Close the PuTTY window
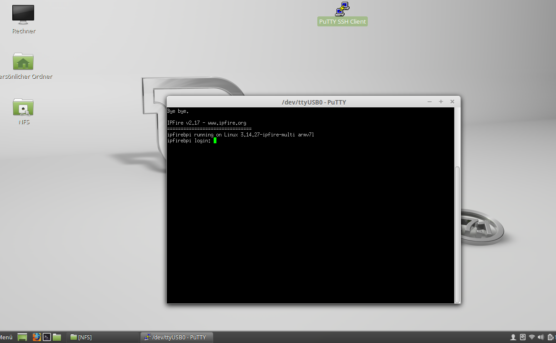Viewport: 556px width, 343px height. pyautogui.click(x=452, y=102)
